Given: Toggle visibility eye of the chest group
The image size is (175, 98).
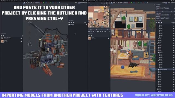Looking at the screenshot, I should (x=174, y=88).
